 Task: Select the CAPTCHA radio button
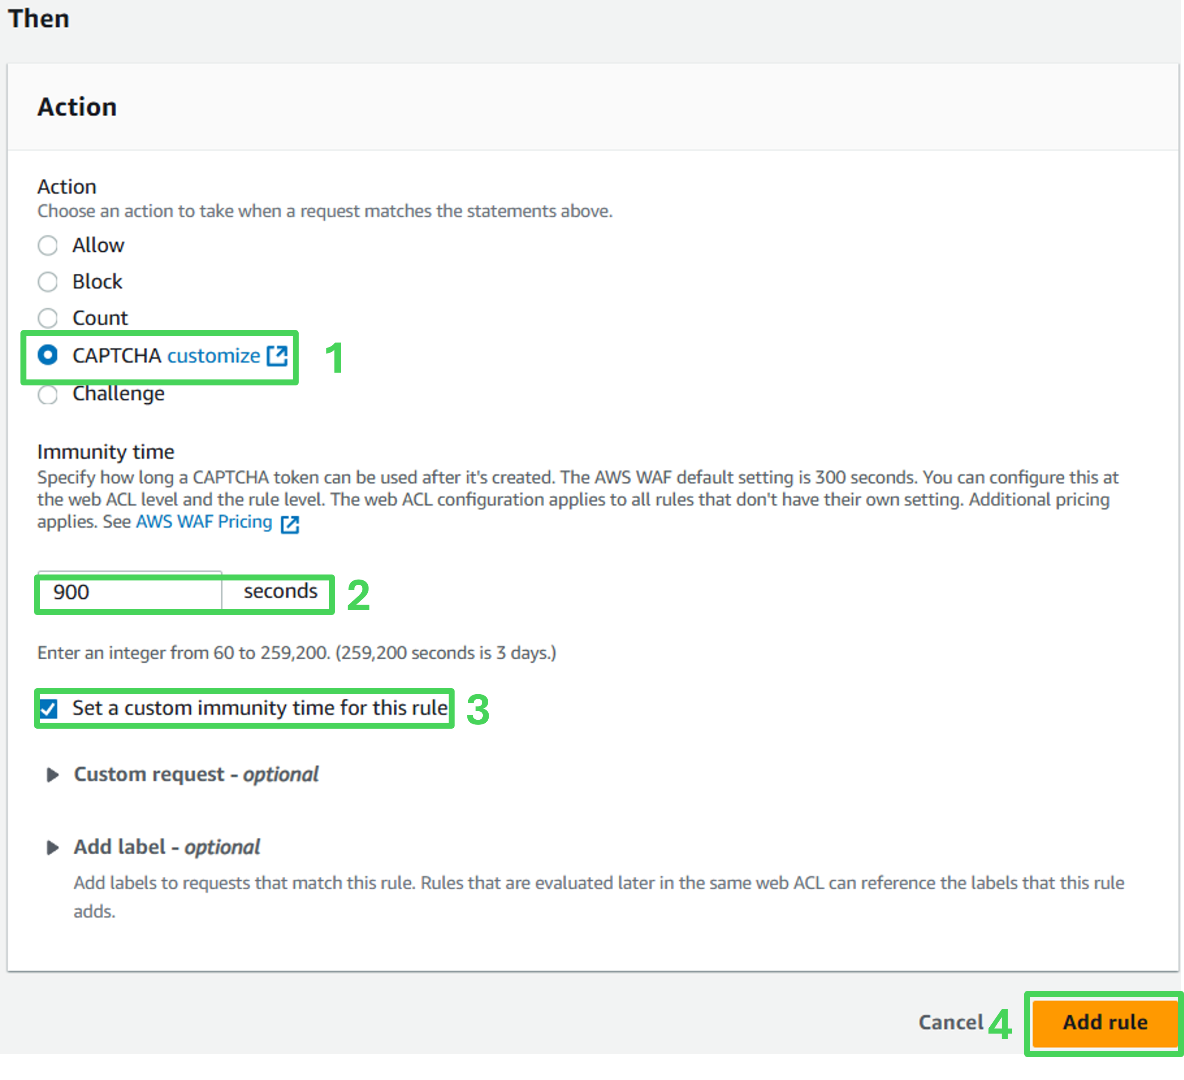pos(48,355)
